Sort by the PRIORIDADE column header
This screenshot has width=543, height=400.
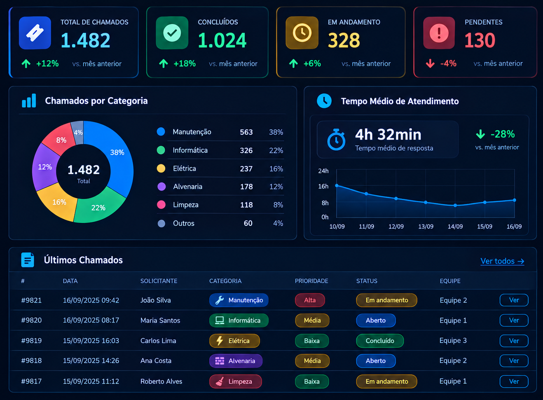coord(311,281)
